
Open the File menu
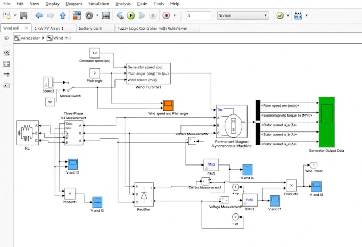[x=7, y=4]
